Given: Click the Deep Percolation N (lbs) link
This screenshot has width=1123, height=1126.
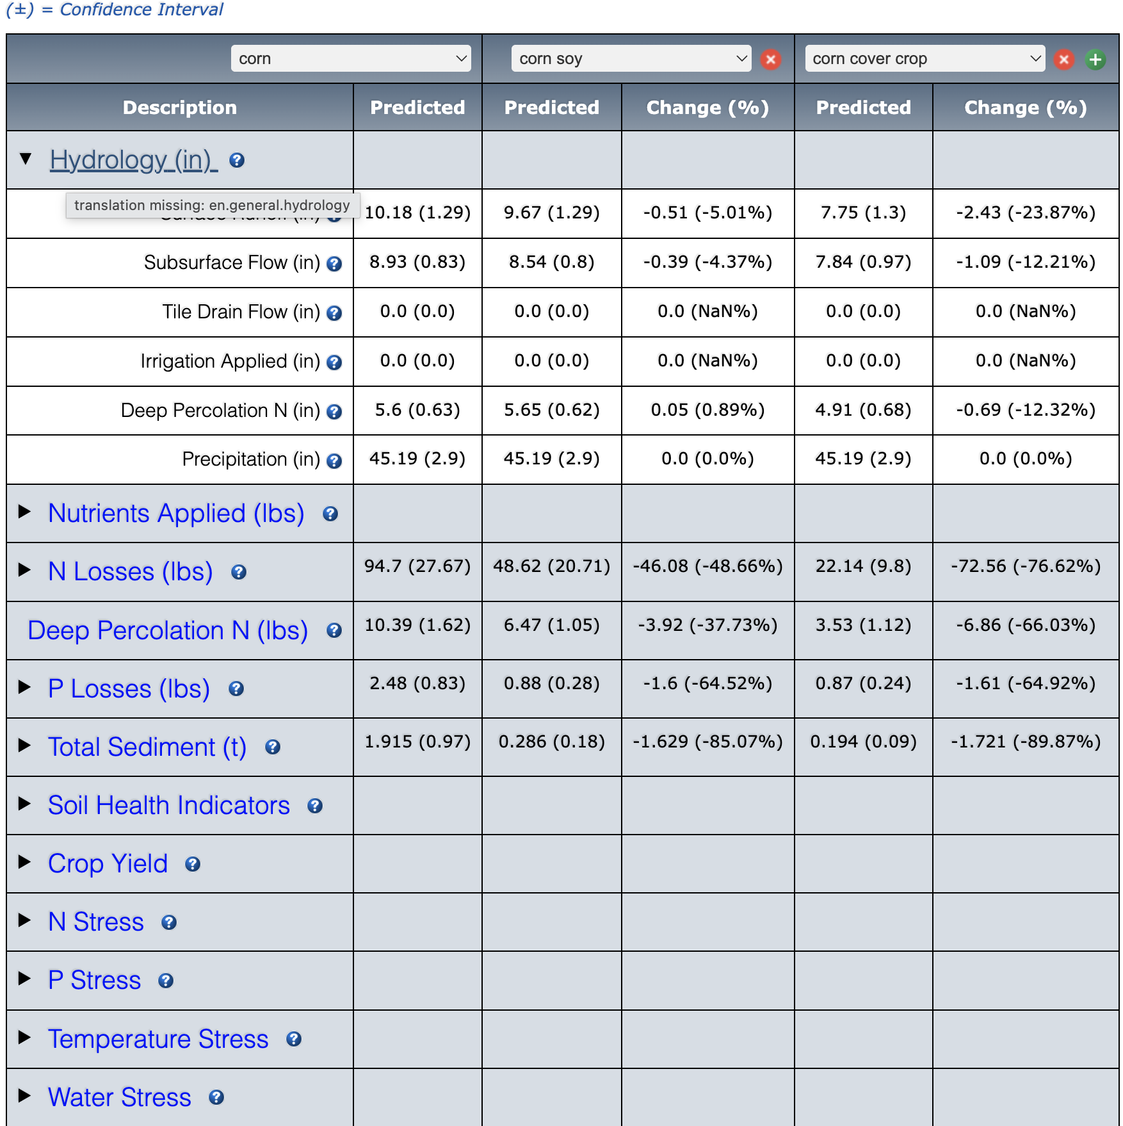Looking at the screenshot, I should click(x=168, y=631).
